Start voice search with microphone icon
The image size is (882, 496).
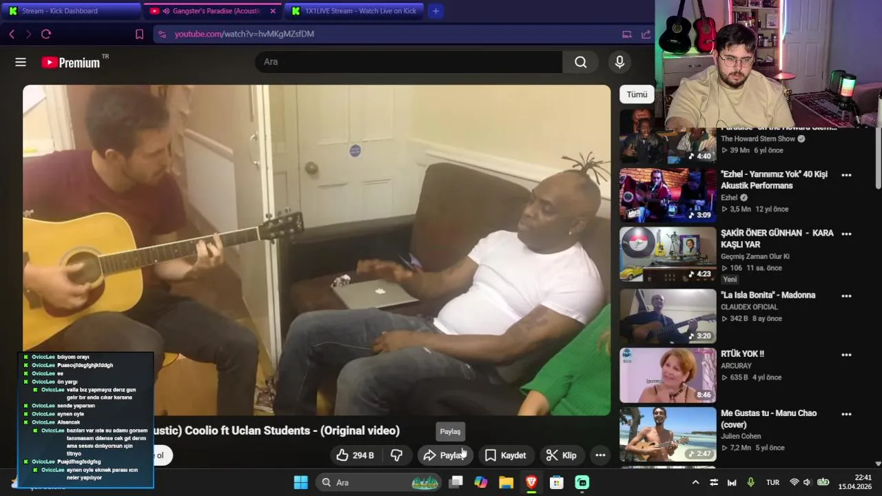point(619,62)
